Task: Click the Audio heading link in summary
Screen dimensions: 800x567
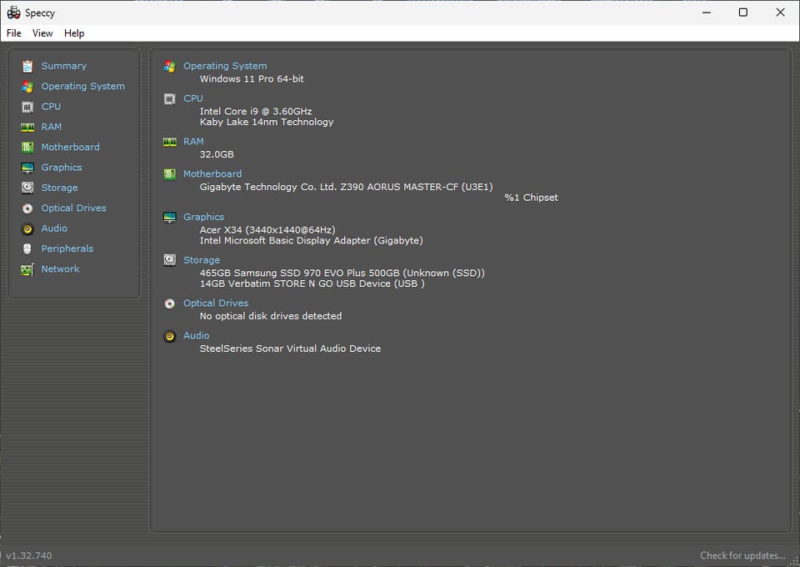Action: pos(197,335)
